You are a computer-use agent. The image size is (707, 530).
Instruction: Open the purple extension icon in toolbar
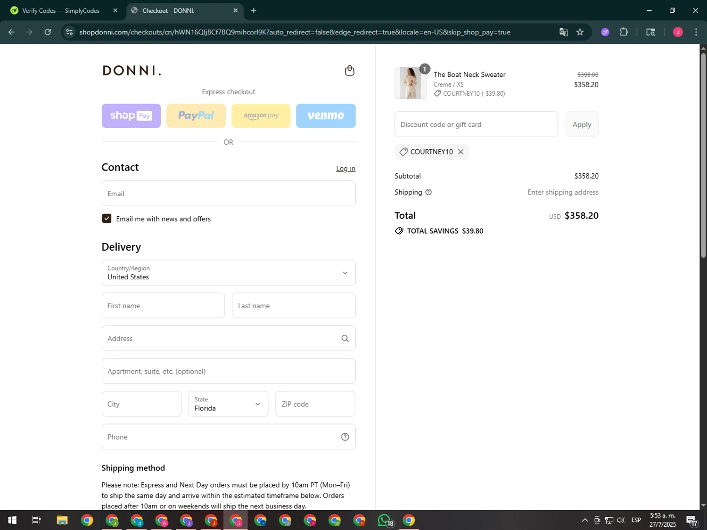[605, 32]
